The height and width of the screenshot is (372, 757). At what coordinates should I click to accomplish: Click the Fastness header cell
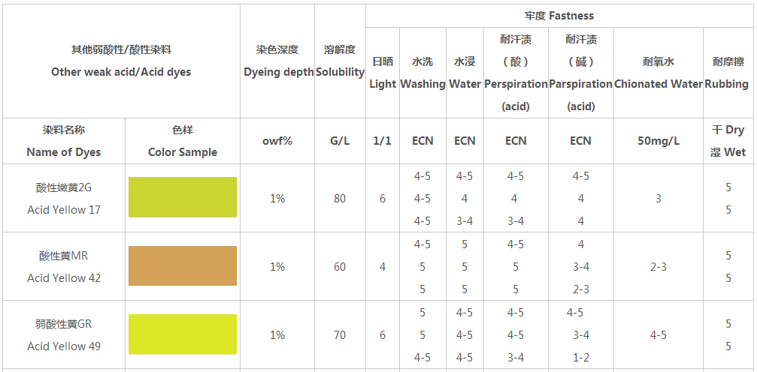click(x=559, y=16)
